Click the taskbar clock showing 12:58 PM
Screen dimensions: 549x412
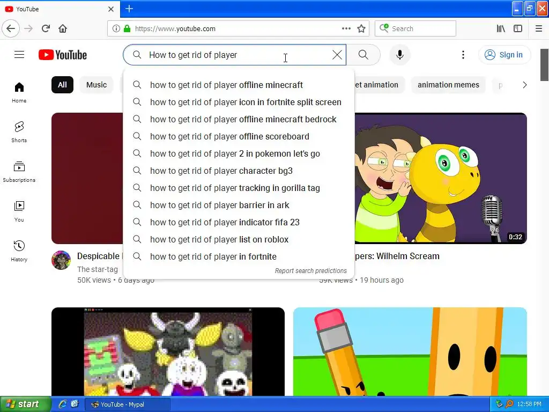(529, 404)
